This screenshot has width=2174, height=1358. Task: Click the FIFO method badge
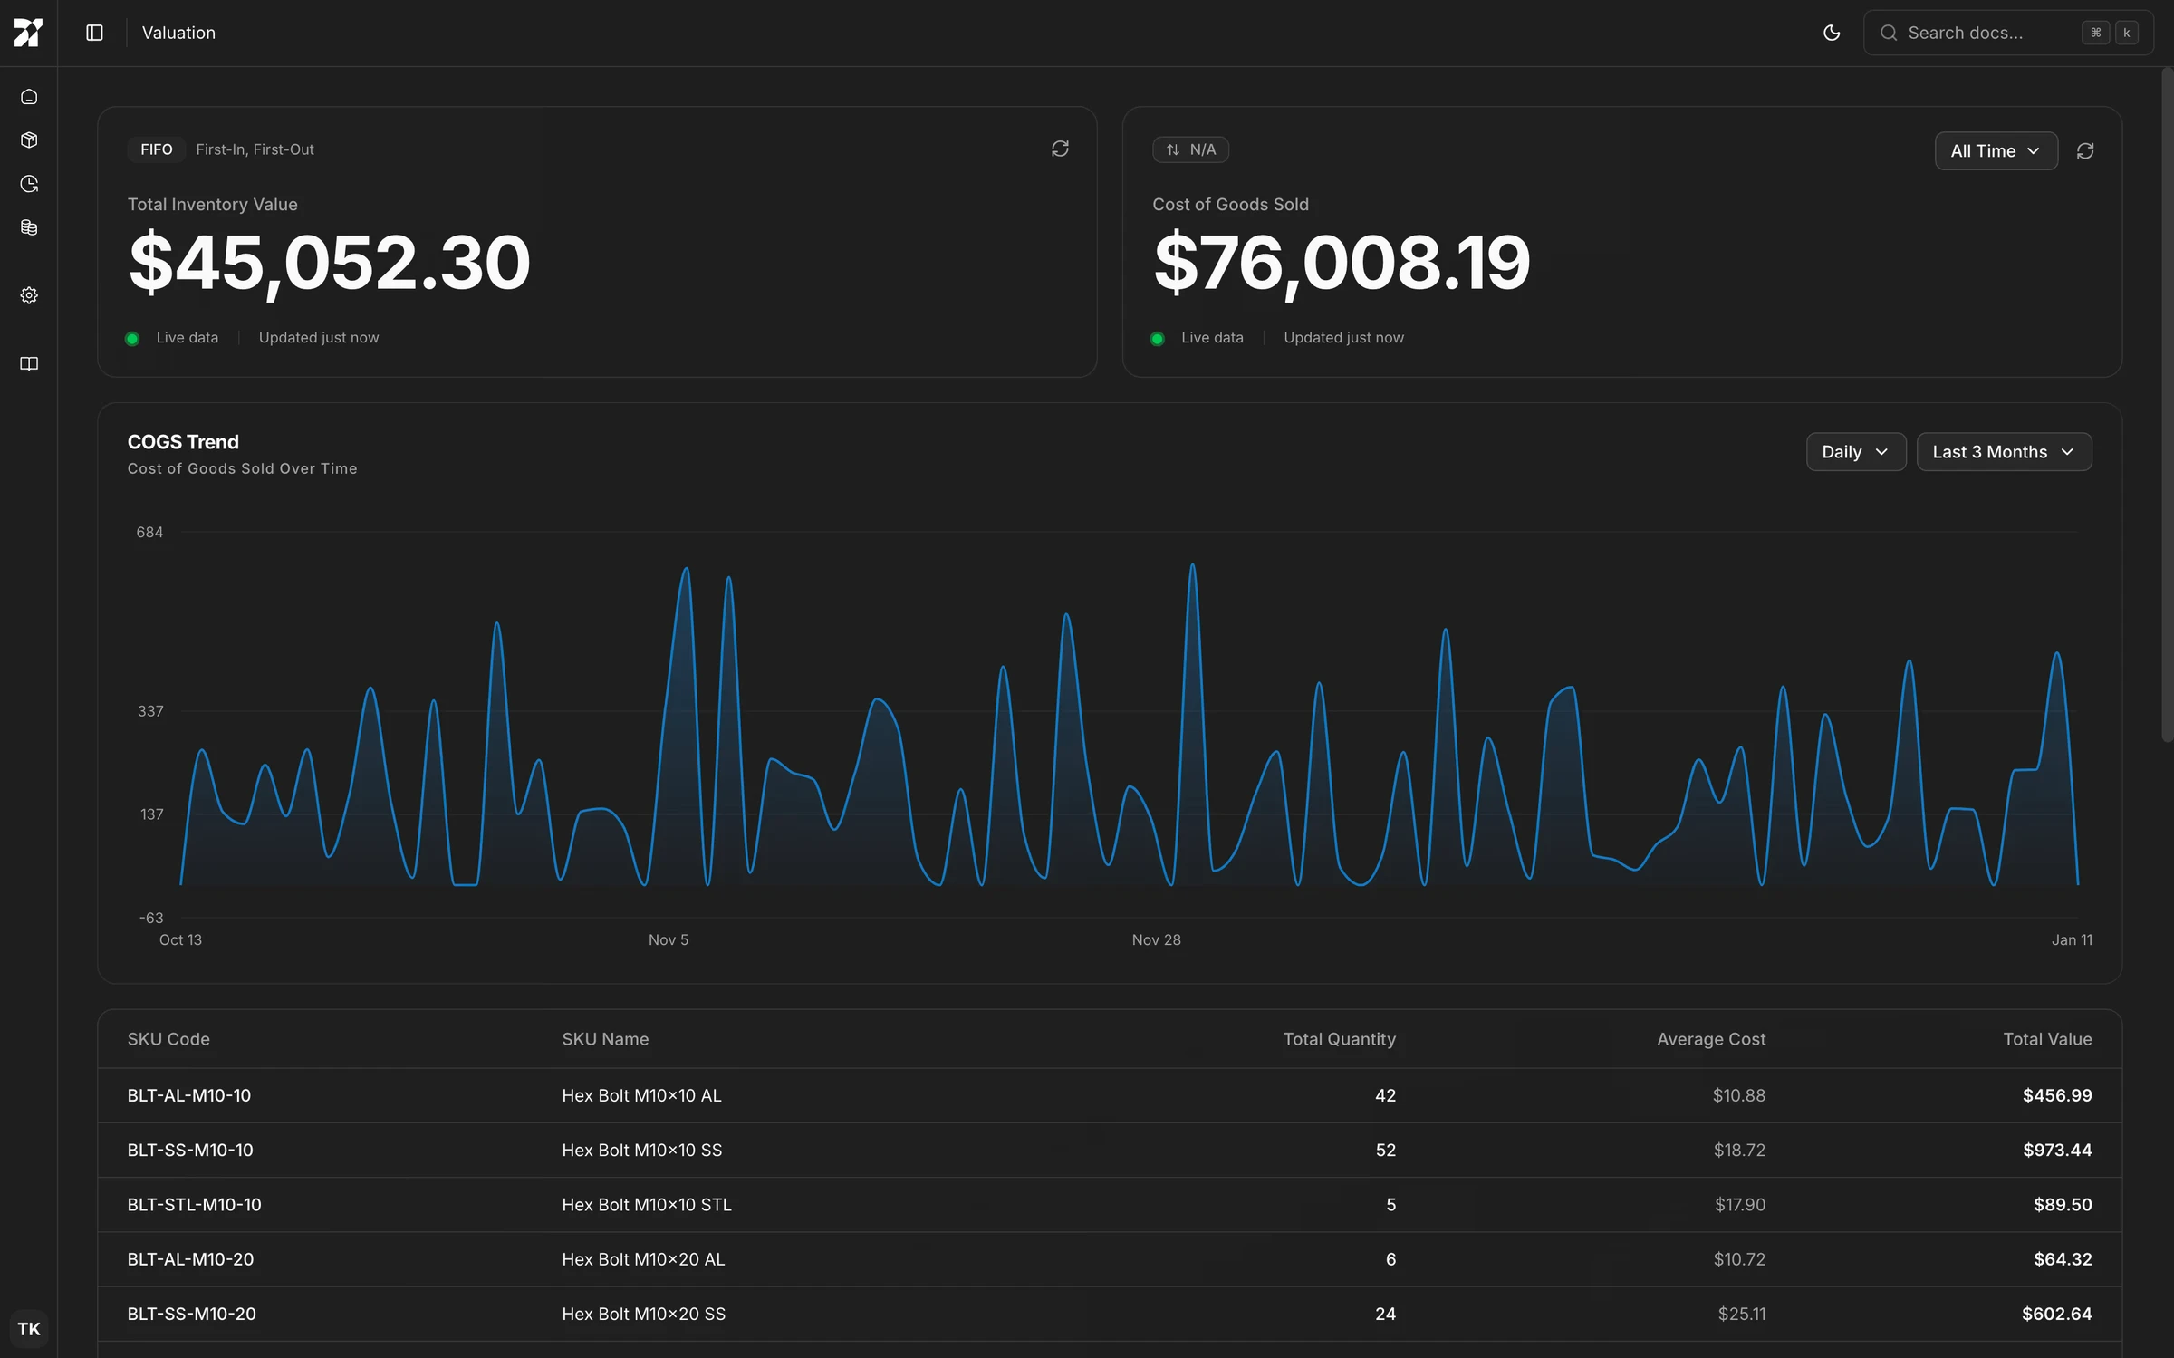(156, 149)
